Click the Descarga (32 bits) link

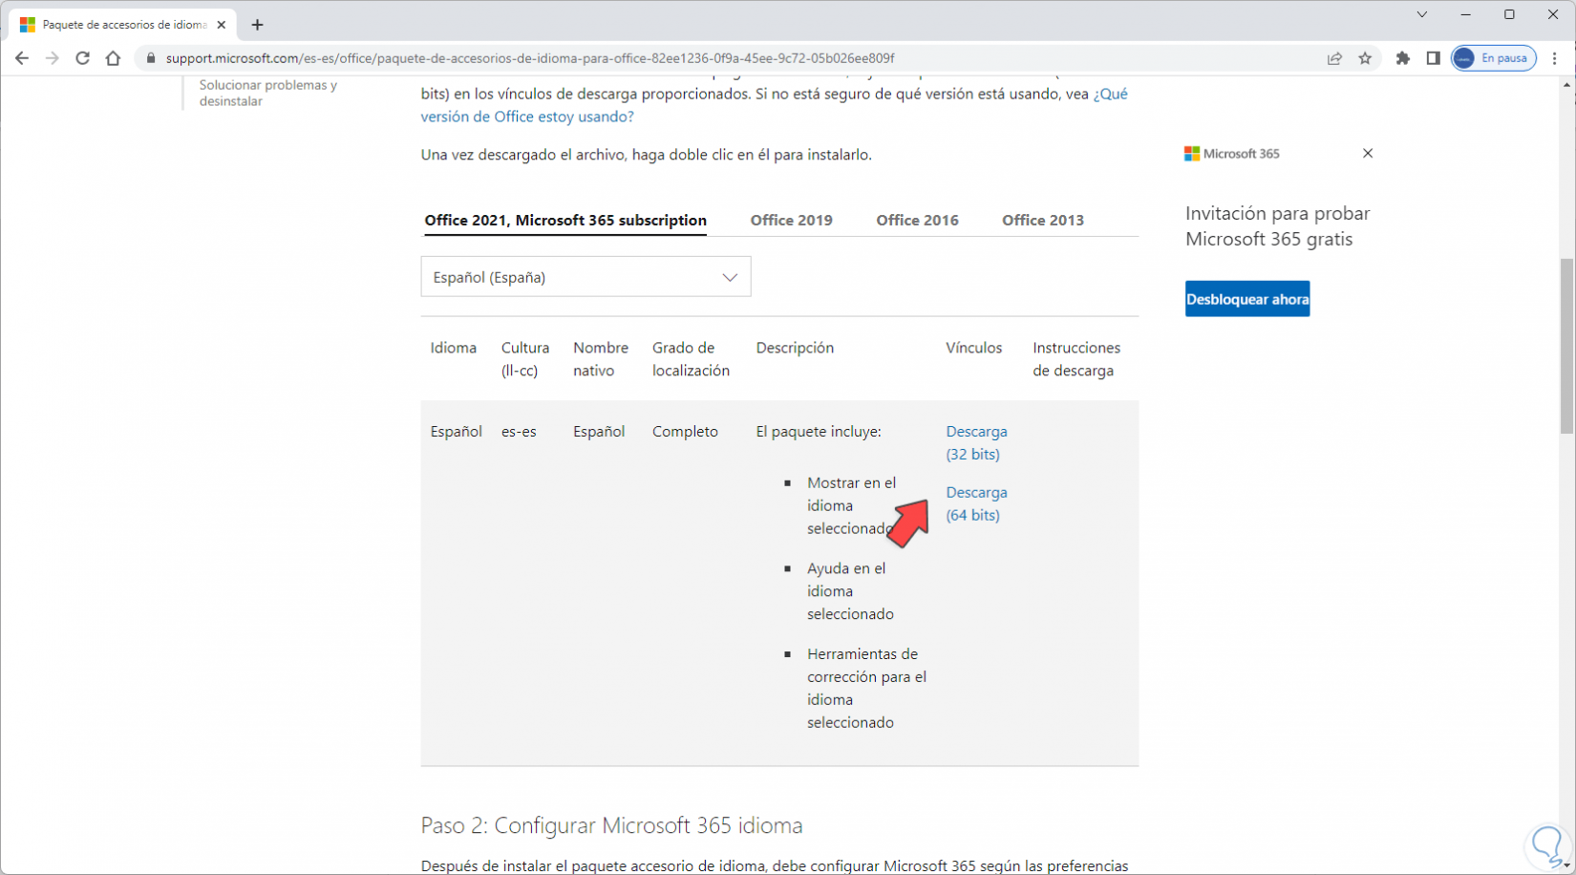975,442
